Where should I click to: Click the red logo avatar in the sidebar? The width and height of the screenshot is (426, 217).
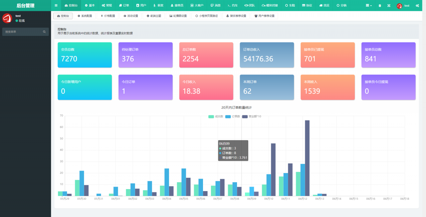coord(7,18)
